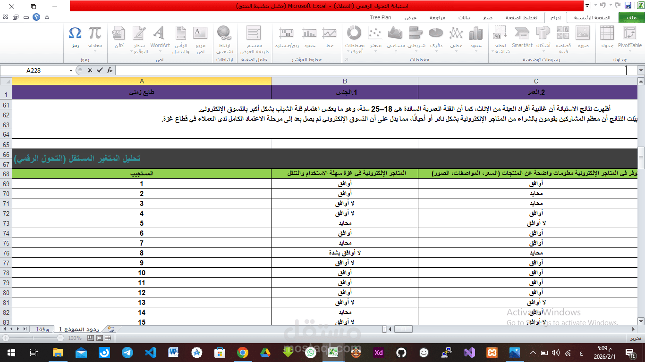645x362 pixels.
Task: Insert a PivotTable from the ribbon
Action: [x=629, y=40]
